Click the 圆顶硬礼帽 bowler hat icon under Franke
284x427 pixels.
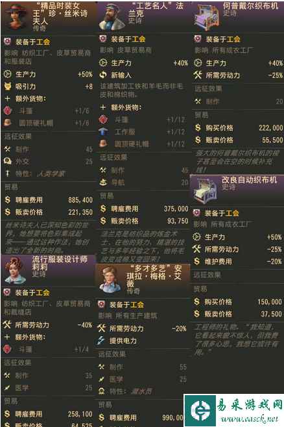coord(103,144)
